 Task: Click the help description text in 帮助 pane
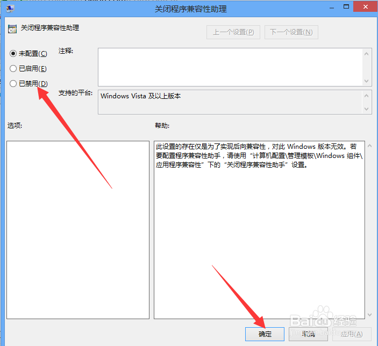click(x=259, y=156)
